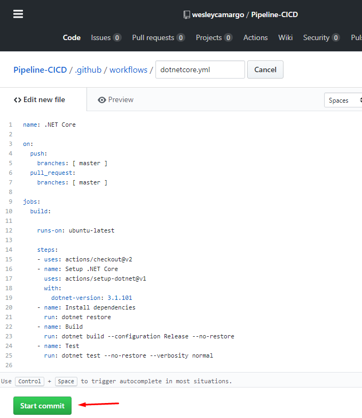362x418 pixels.
Task: Open the Wiki tab
Action: tap(285, 37)
